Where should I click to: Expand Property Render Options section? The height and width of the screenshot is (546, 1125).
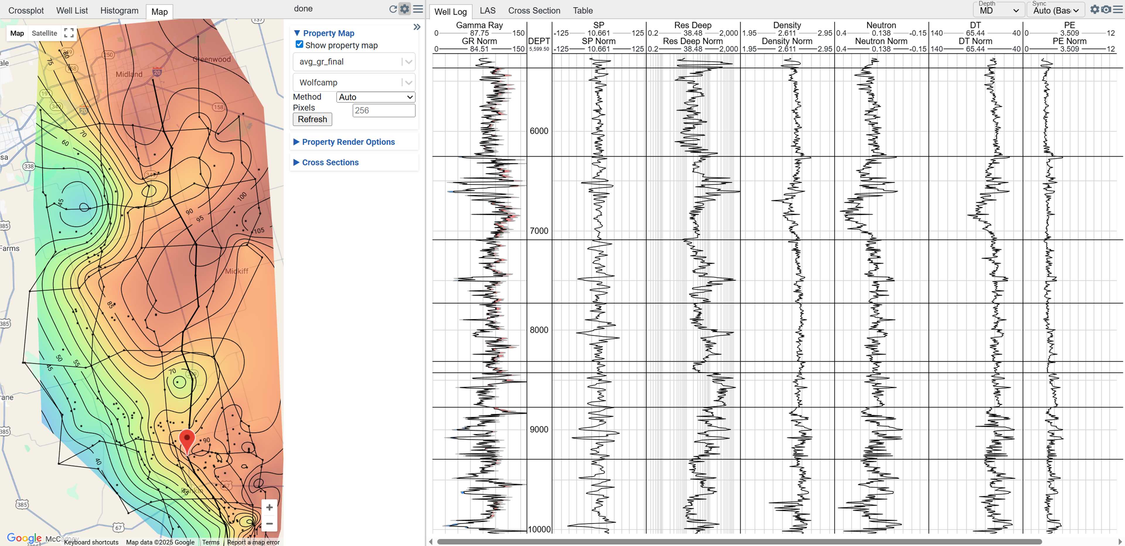pyautogui.click(x=344, y=142)
